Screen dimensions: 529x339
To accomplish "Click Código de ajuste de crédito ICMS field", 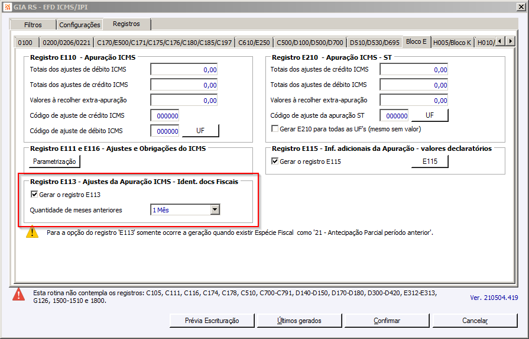I will click(165, 116).
